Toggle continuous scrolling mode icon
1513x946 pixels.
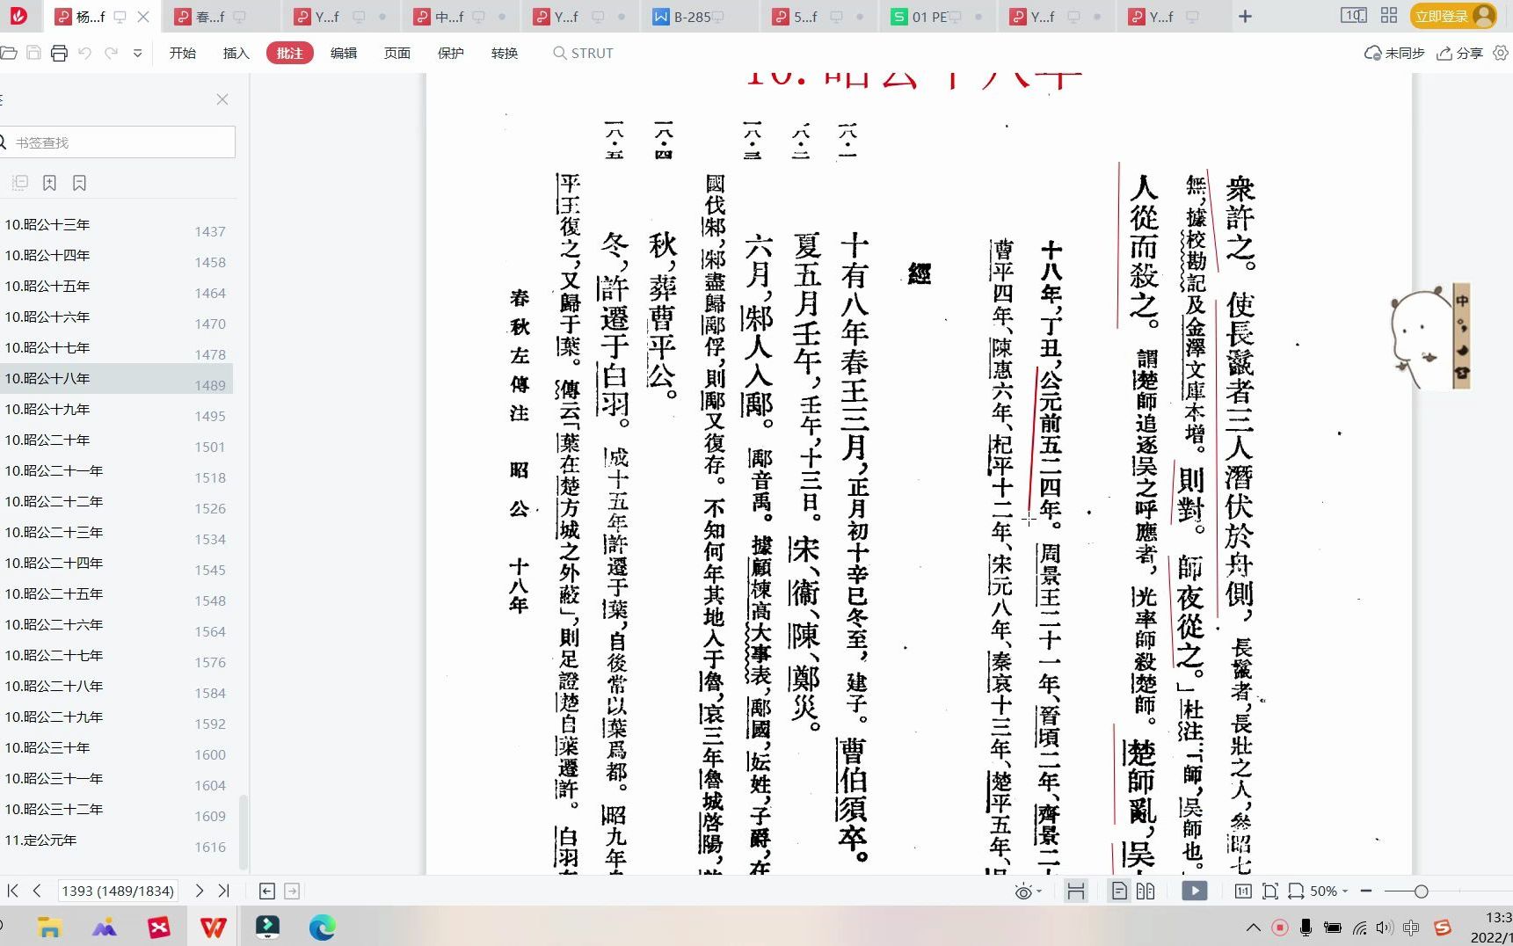coord(1075,891)
